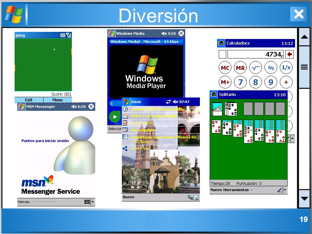
Task: Expand input method arrow beside MSN keyboard icon
Action: (93, 202)
